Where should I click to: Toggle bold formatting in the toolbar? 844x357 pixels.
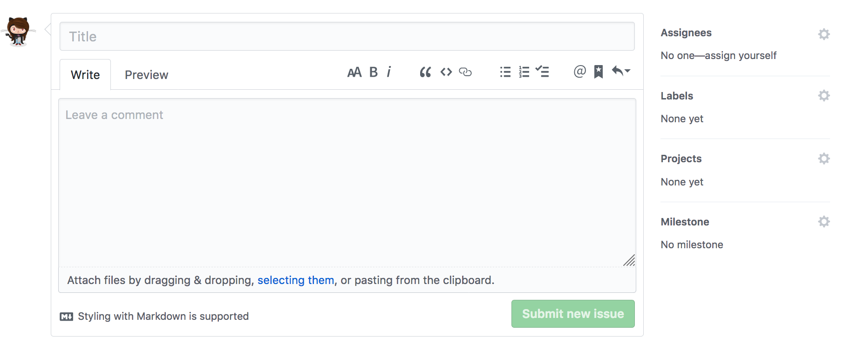point(373,72)
